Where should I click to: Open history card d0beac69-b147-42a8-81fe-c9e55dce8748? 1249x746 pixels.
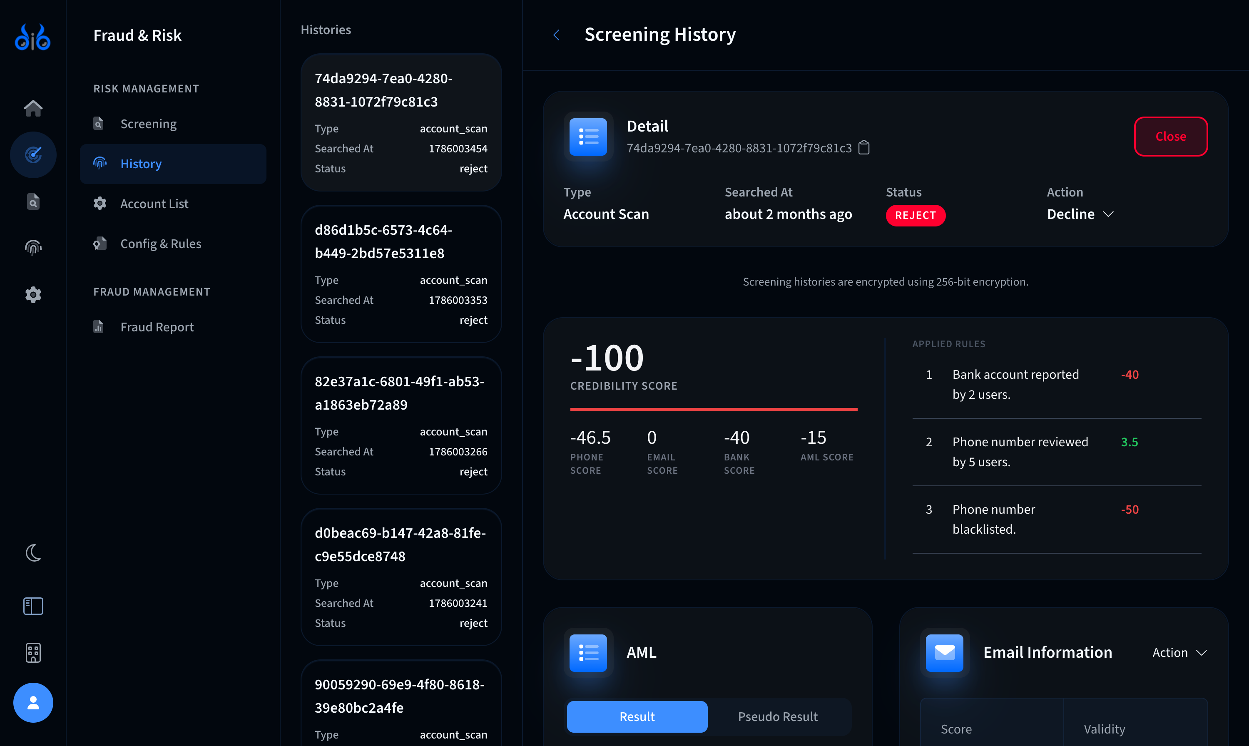(401, 577)
